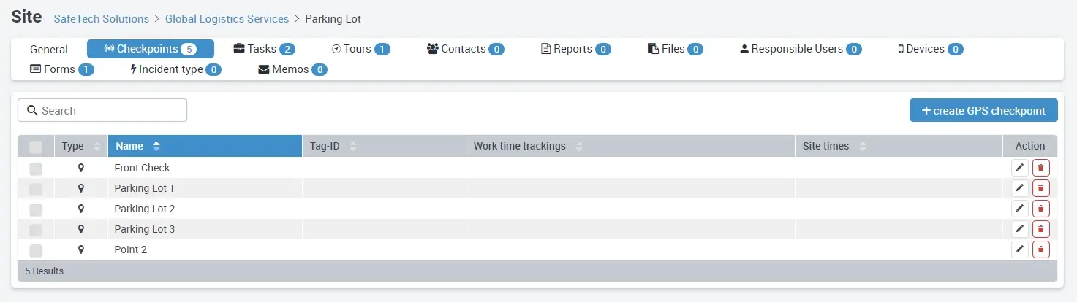Click the create GPS checkpoint button

tap(983, 110)
